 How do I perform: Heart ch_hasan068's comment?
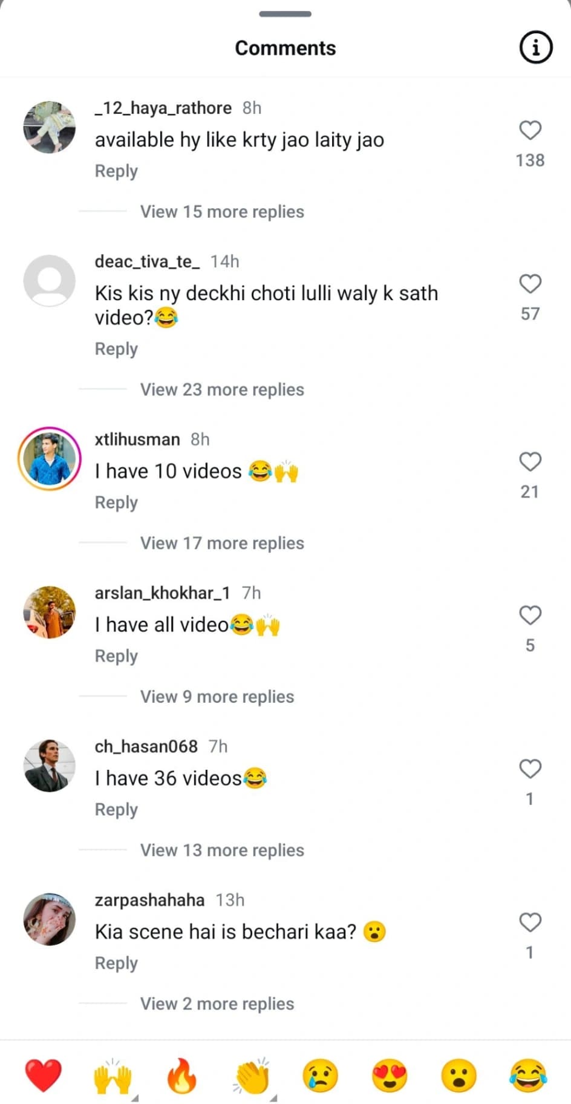pos(530,769)
